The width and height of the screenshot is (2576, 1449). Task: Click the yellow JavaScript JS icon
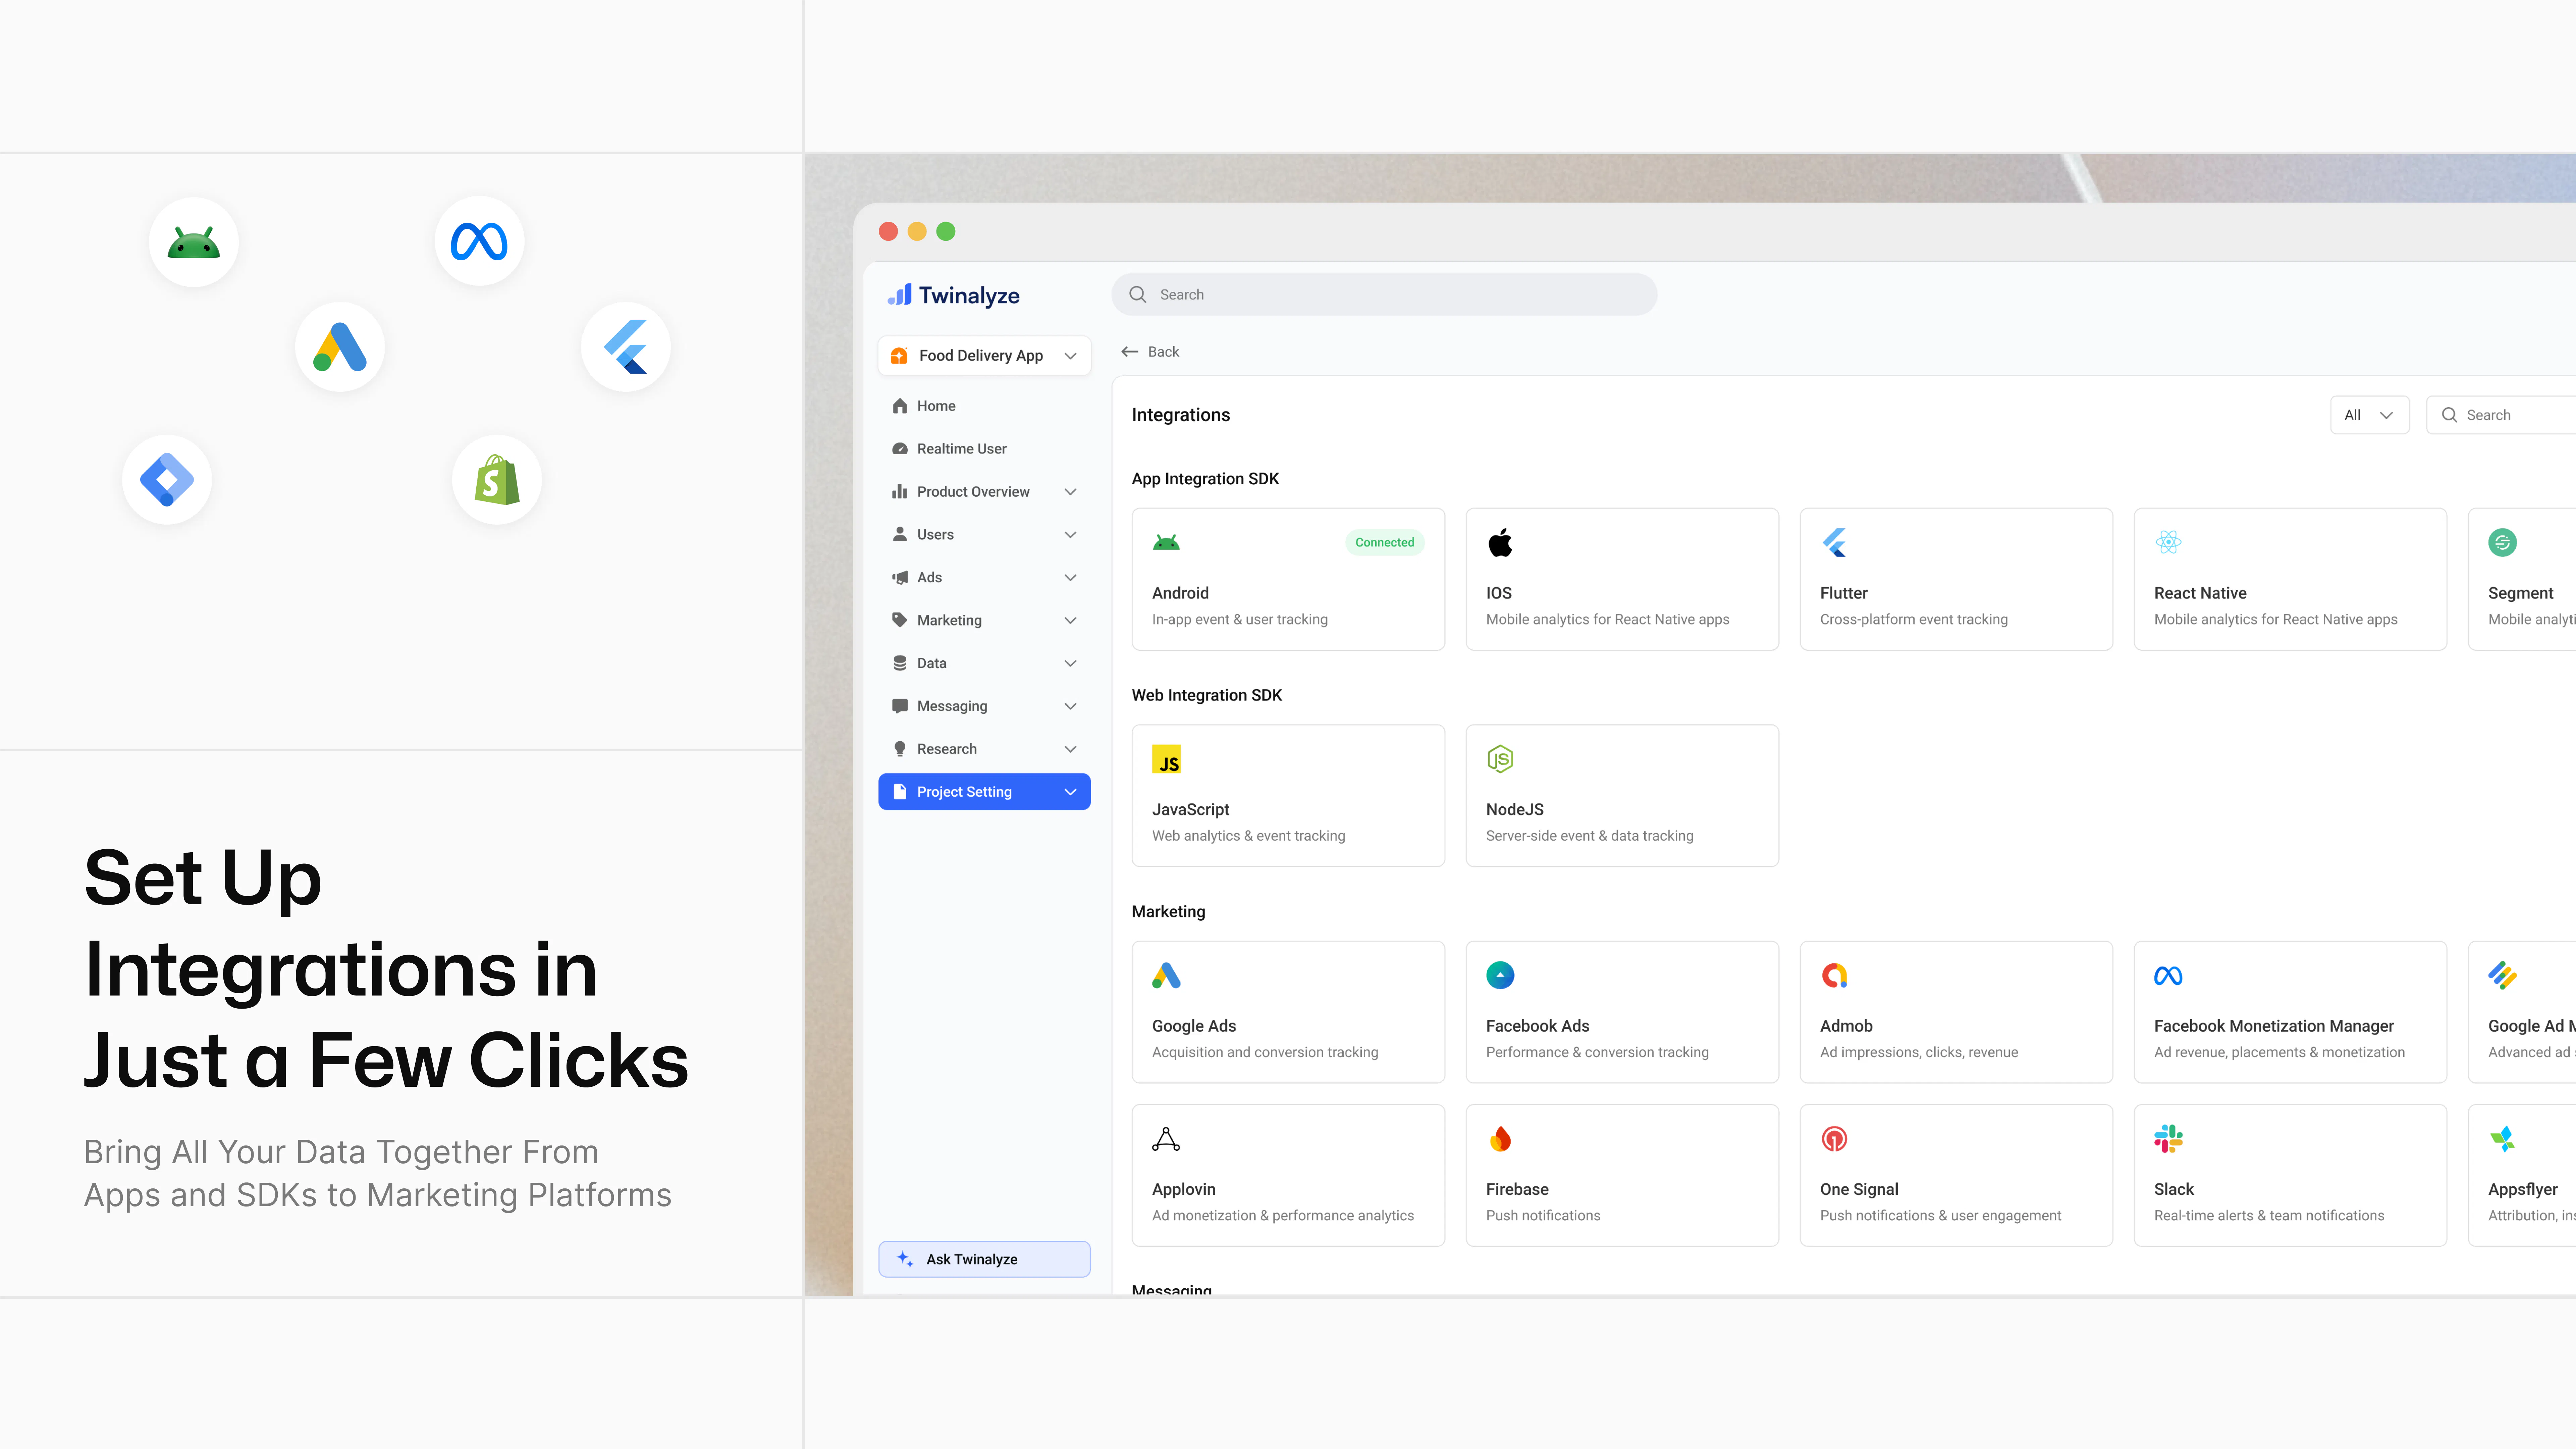1166,759
